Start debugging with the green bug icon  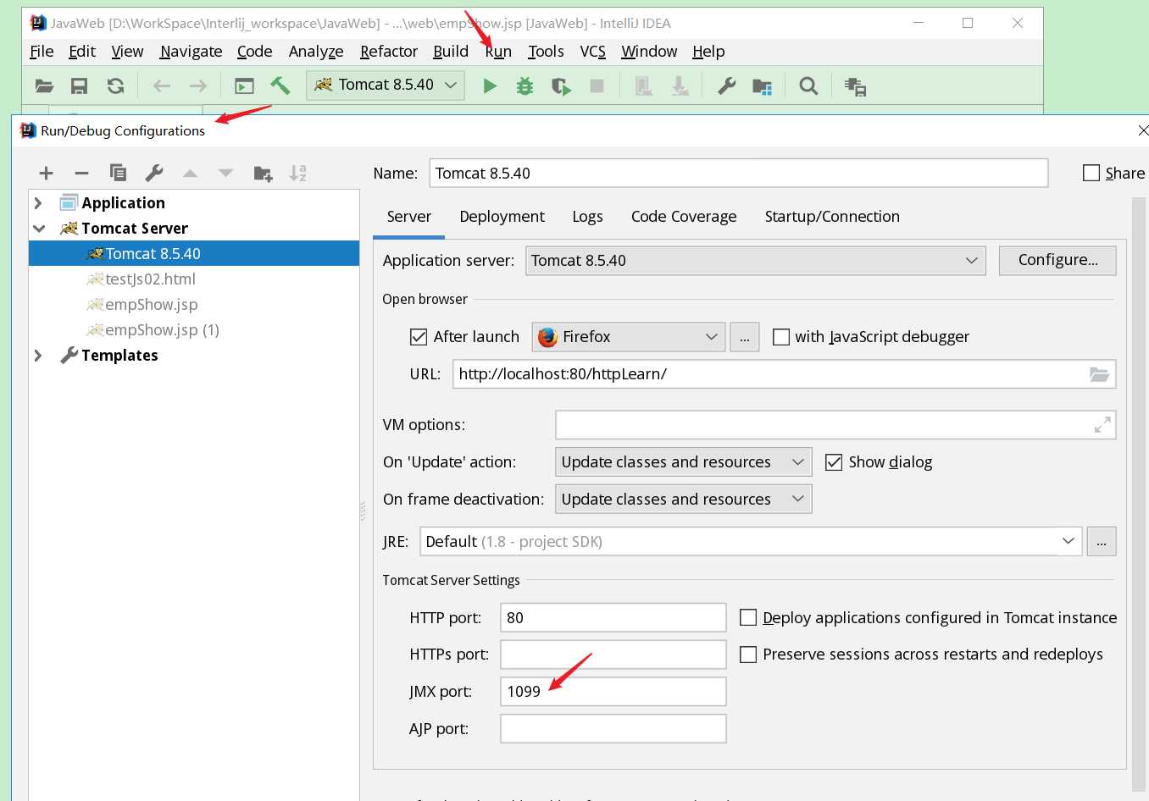coord(525,86)
